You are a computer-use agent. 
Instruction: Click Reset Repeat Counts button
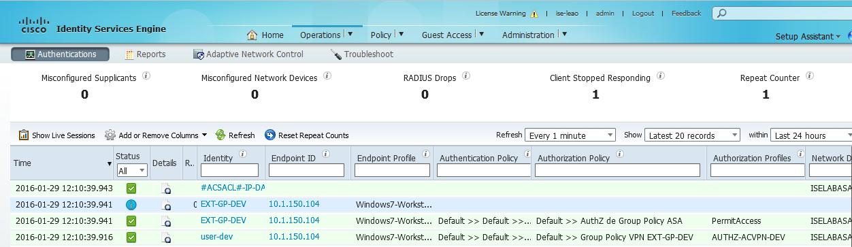coord(306,135)
